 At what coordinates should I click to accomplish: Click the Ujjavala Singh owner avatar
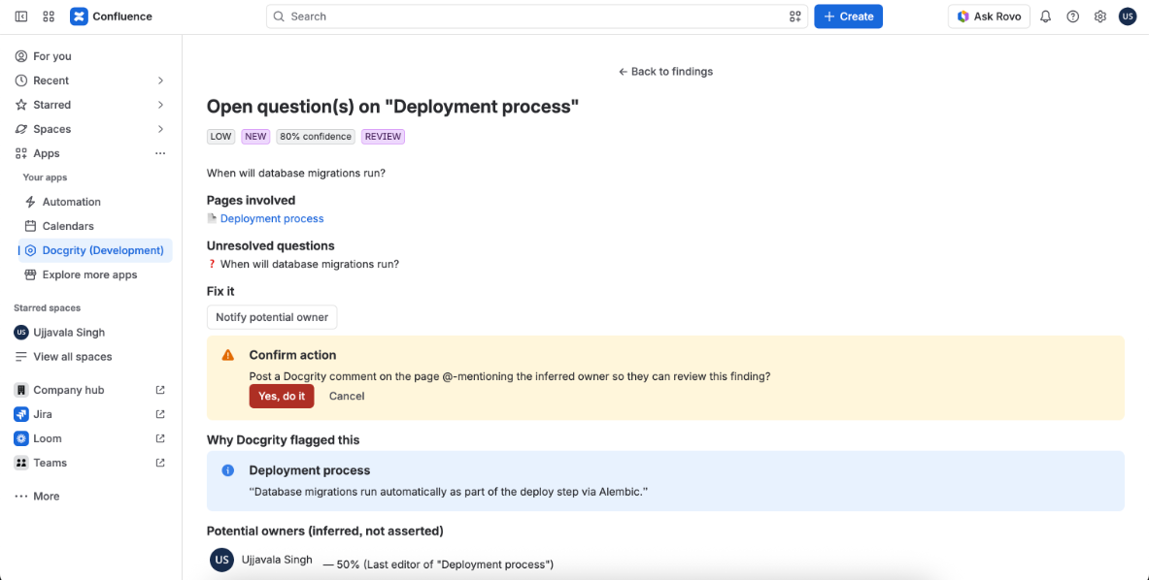[222, 560]
